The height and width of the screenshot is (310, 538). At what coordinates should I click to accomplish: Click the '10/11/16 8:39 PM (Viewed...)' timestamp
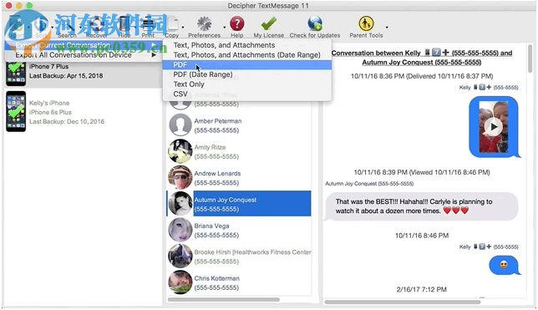point(422,172)
